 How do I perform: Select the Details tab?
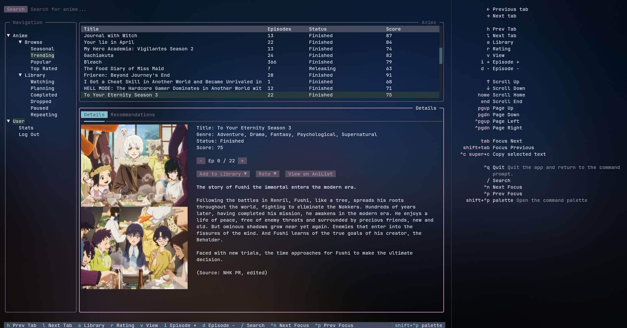tap(94, 114)
